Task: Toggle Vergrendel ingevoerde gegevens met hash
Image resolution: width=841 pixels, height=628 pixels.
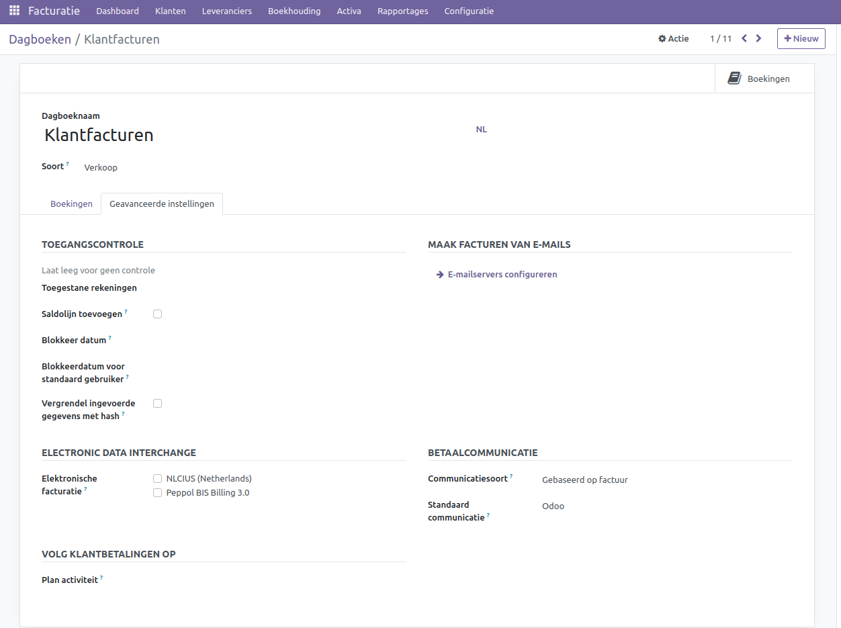Action: click(x=158, y=403)
